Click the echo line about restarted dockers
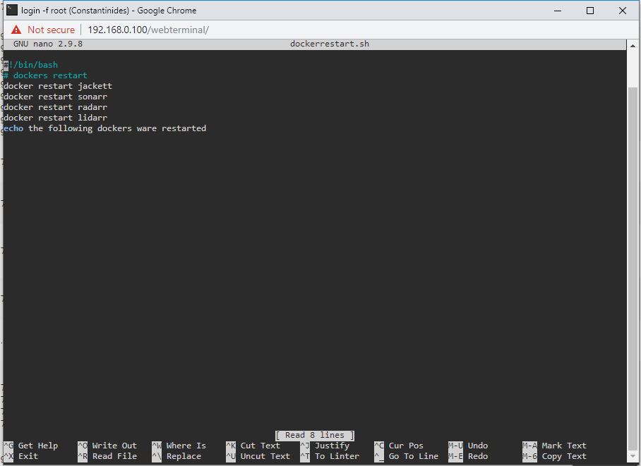 tap(104, 128)
